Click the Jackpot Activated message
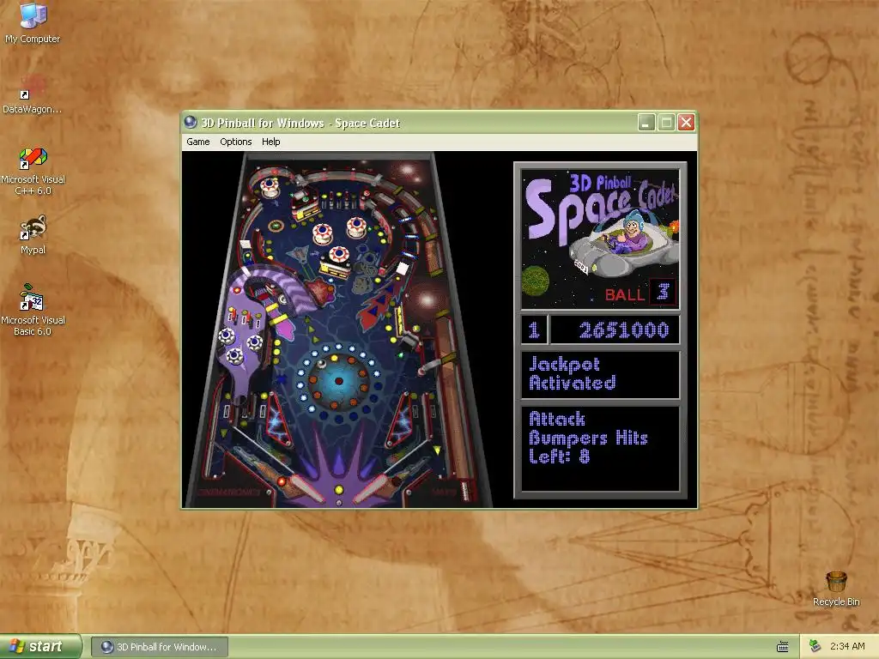 pos(573,373)
